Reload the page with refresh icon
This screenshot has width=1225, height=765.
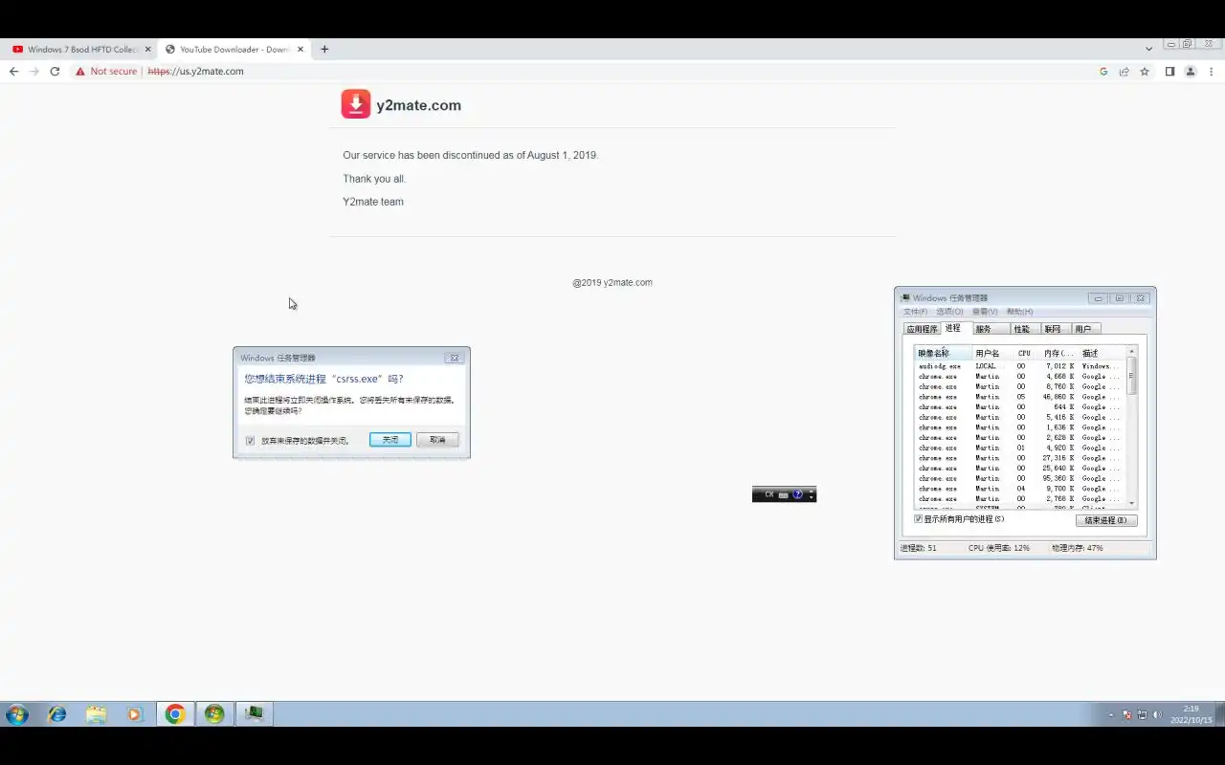(55, 72)
